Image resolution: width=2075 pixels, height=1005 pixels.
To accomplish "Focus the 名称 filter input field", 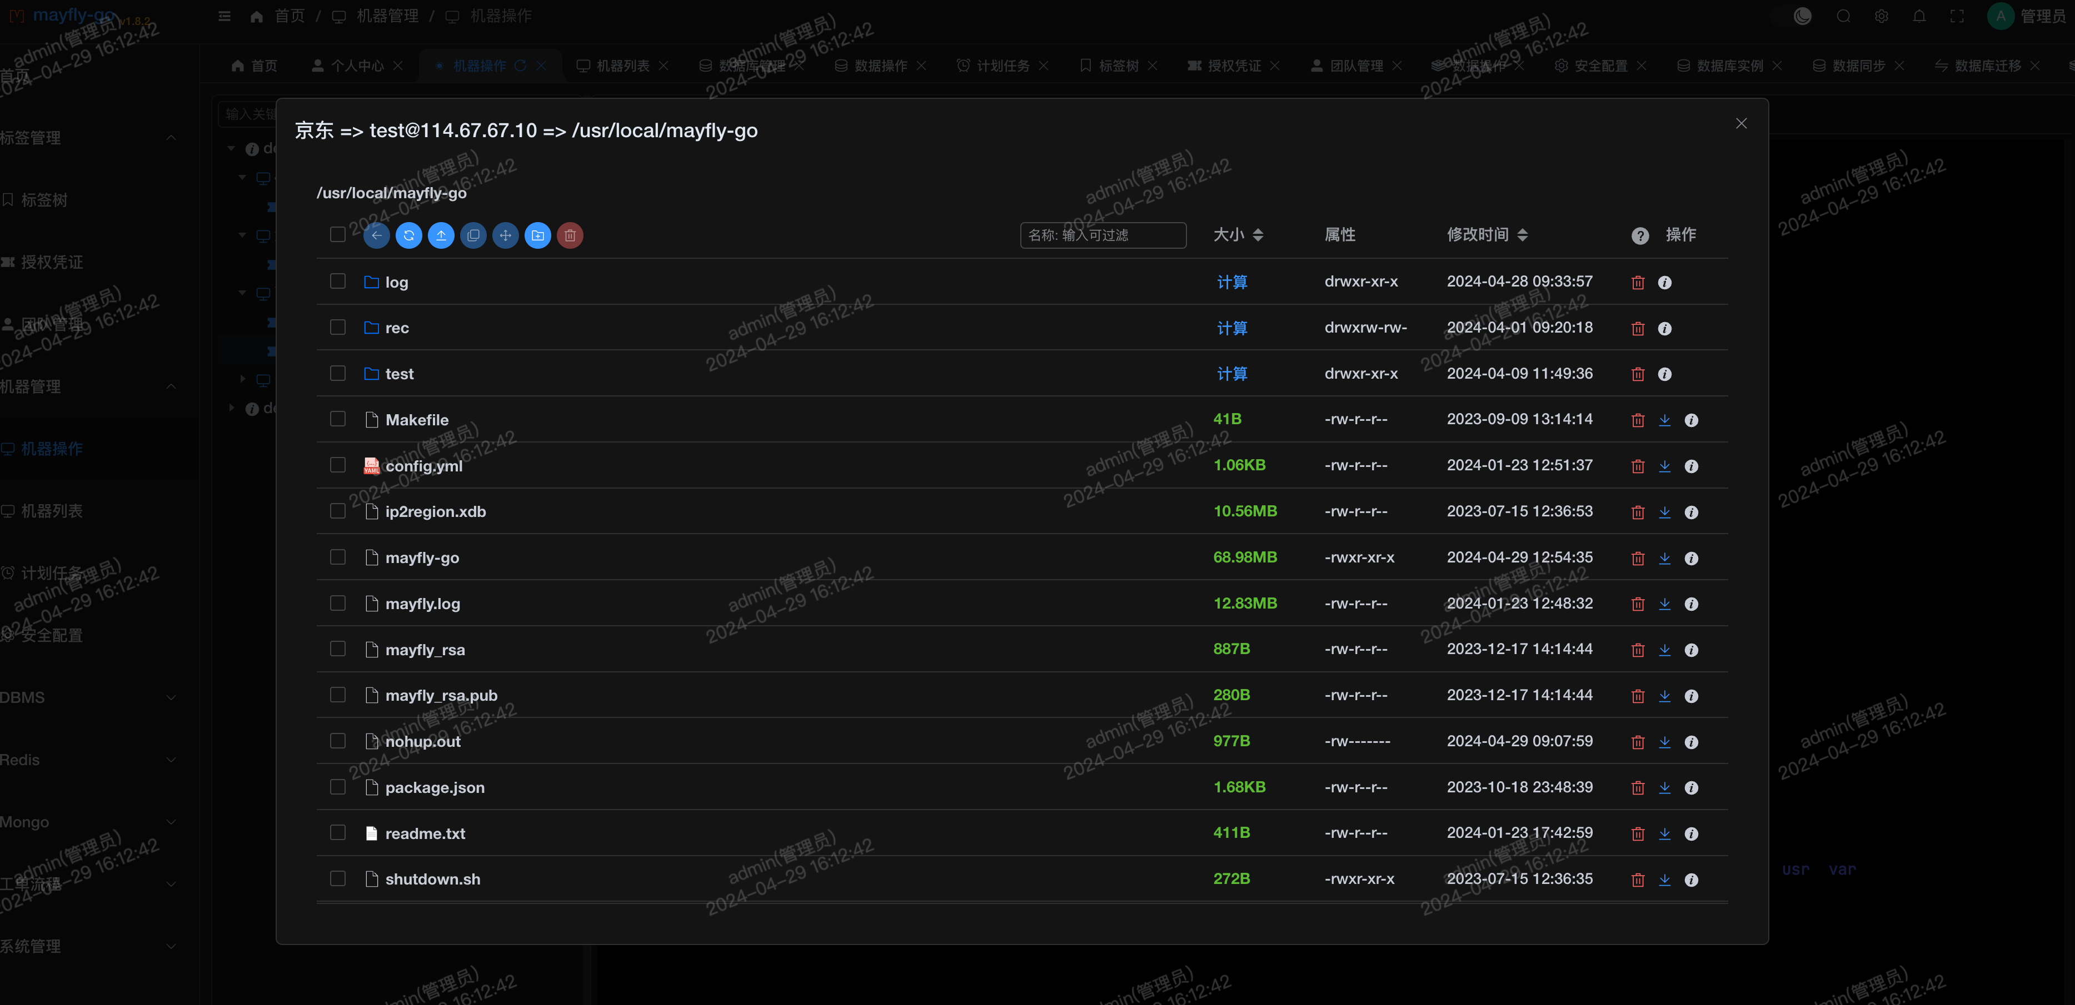I will [x=1103, y=235].
